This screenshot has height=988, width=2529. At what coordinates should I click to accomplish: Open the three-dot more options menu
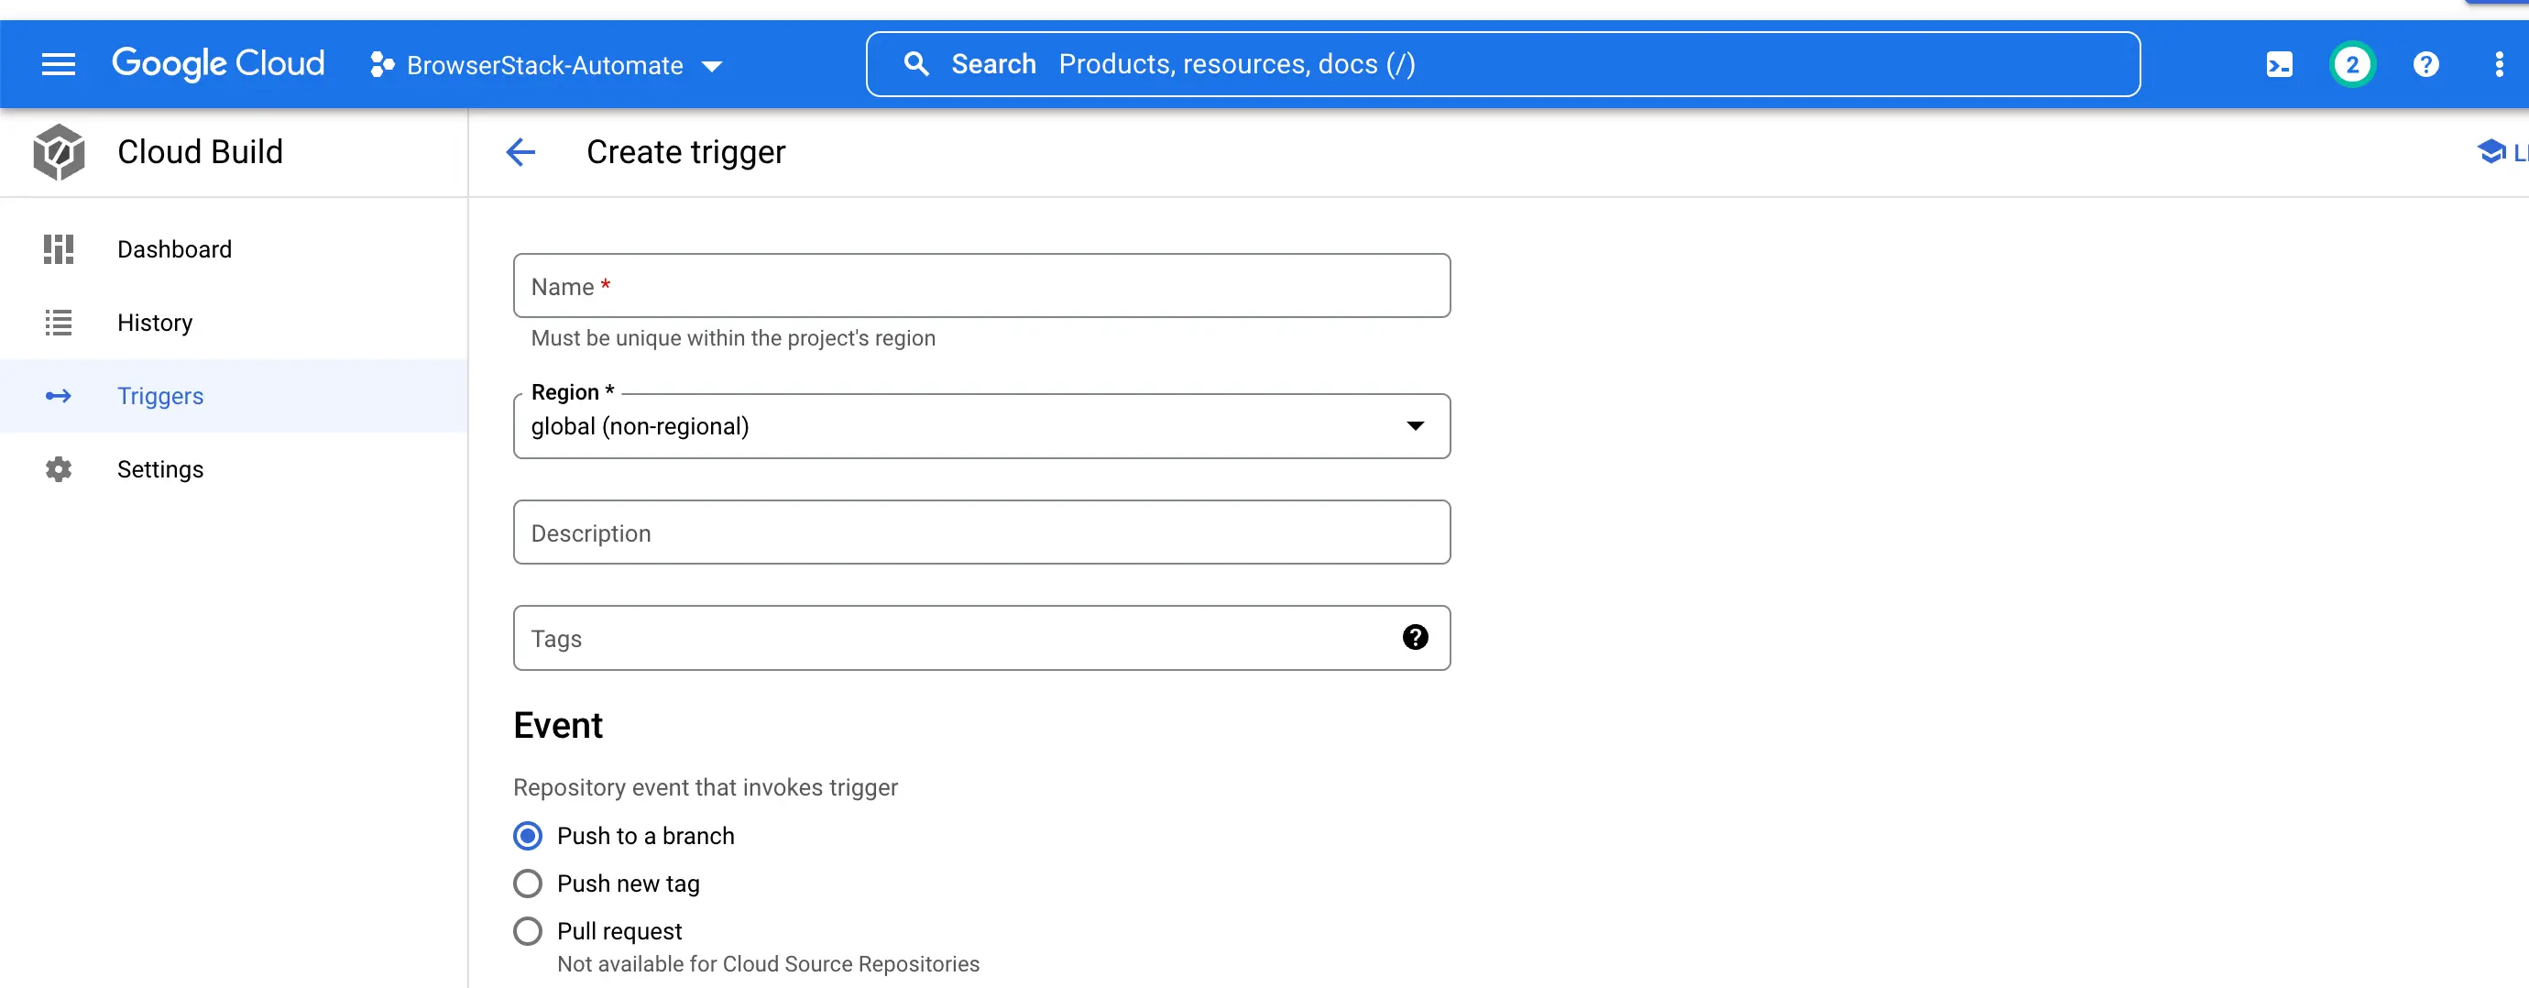pos(2499,65)
